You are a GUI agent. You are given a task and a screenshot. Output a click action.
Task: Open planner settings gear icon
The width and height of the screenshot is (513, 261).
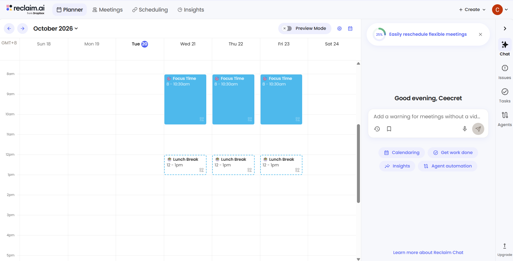coord(339,28)
